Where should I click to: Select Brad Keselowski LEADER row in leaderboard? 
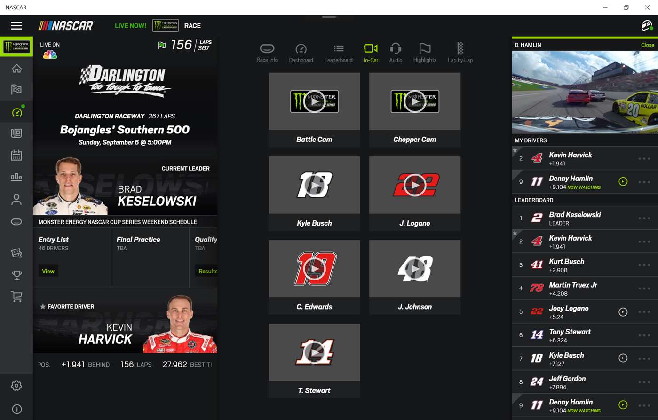tap(585, 218)
